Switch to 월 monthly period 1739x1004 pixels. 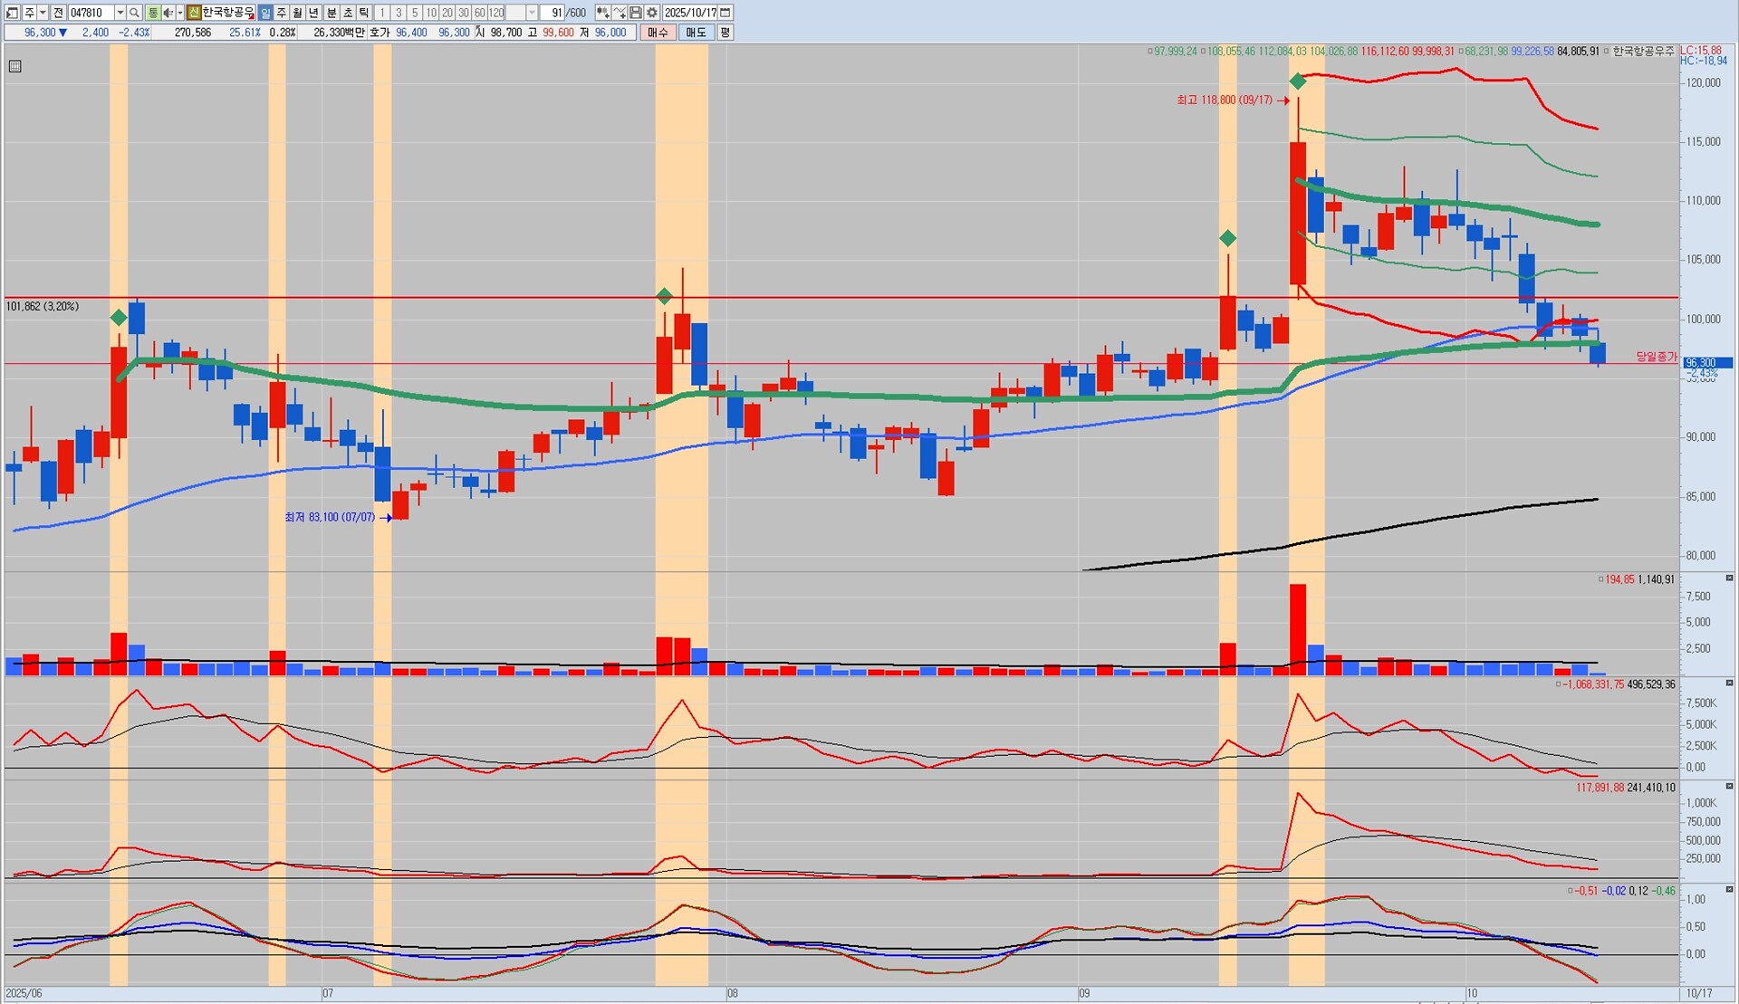pos(297,13)
